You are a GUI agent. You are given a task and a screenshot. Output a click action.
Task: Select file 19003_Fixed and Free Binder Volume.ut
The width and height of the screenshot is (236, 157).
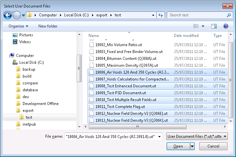129,52
